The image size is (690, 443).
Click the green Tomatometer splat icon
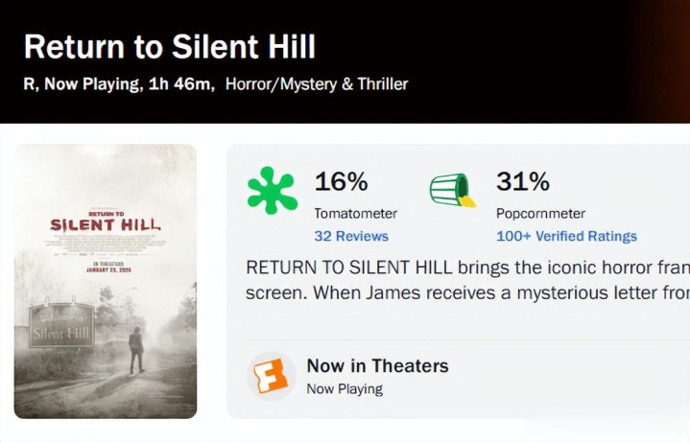pos(273,190)
